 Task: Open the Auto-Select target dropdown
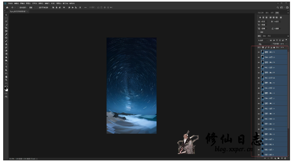(x=31, y=7)
